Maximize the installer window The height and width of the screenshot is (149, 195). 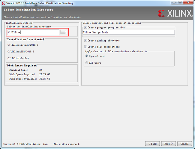(x=180, y=2)
